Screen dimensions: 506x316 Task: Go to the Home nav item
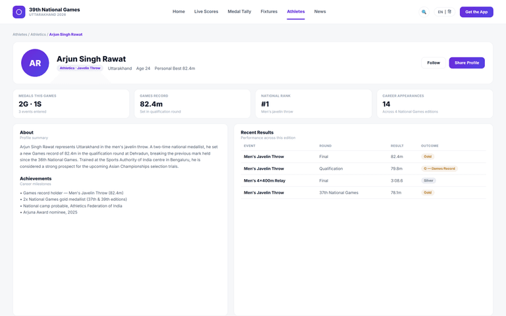pos(179,12)
